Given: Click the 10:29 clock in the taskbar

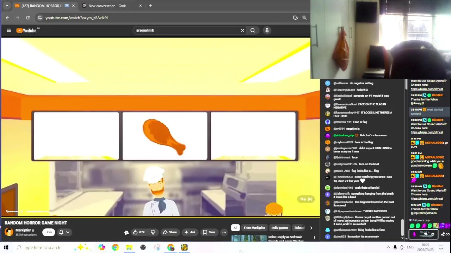Looking at the screenshot, I should pyautogui.click(x=425, y=245).
